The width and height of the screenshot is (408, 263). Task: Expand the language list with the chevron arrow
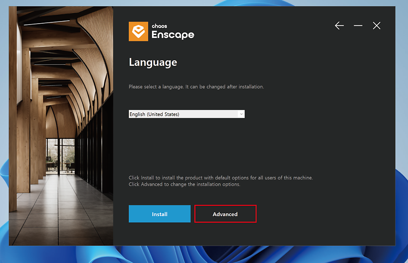[241, 114]
